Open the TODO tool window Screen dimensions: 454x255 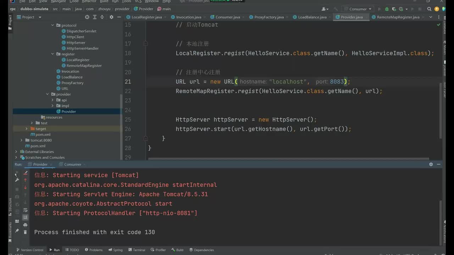click(72, 250)
